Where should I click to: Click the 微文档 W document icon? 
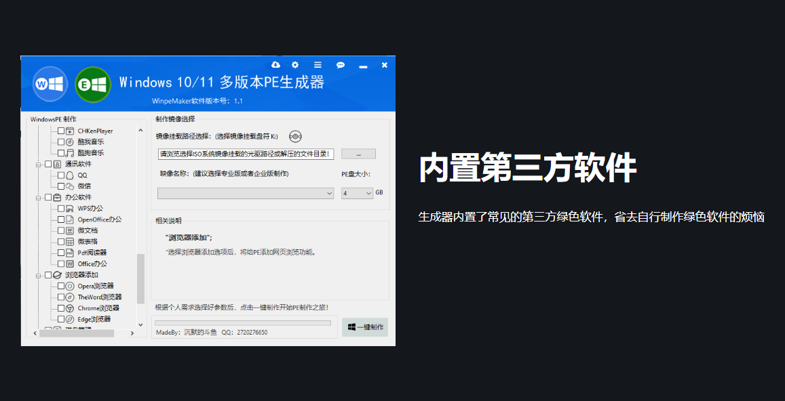(x=70, y=230)
